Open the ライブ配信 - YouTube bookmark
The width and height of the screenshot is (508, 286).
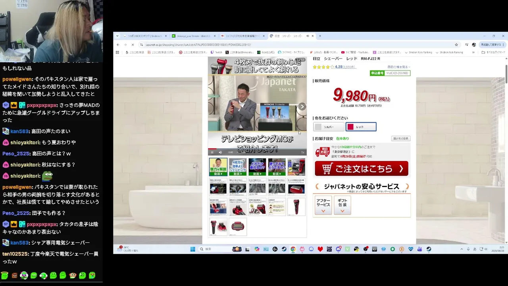coord(355,52)
